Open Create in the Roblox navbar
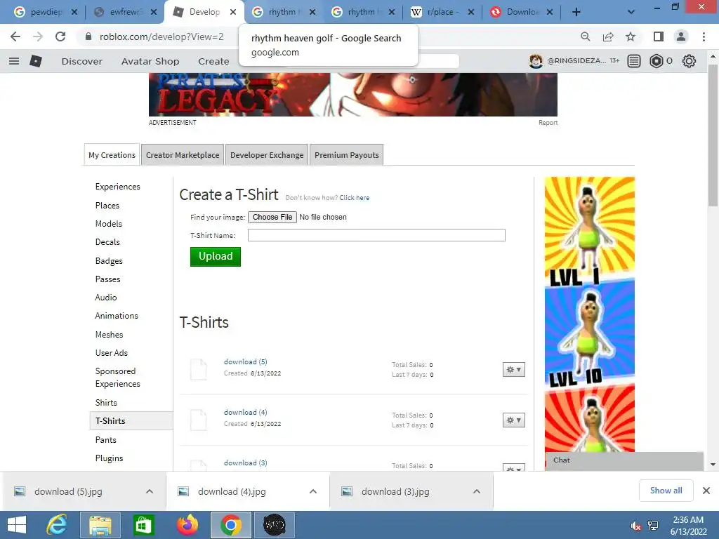Screen dimensions: 719x539 (x=213, y=61)
